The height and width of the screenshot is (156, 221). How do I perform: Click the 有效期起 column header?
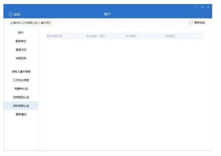[131, 36]
